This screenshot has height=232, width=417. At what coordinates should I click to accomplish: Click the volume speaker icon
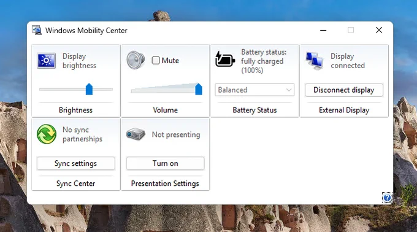point(136,60)
